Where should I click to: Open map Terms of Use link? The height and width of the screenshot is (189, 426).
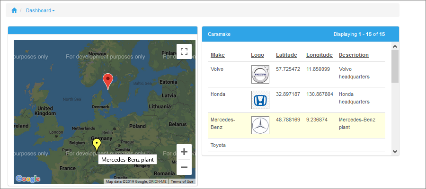[x=182, y=181]
